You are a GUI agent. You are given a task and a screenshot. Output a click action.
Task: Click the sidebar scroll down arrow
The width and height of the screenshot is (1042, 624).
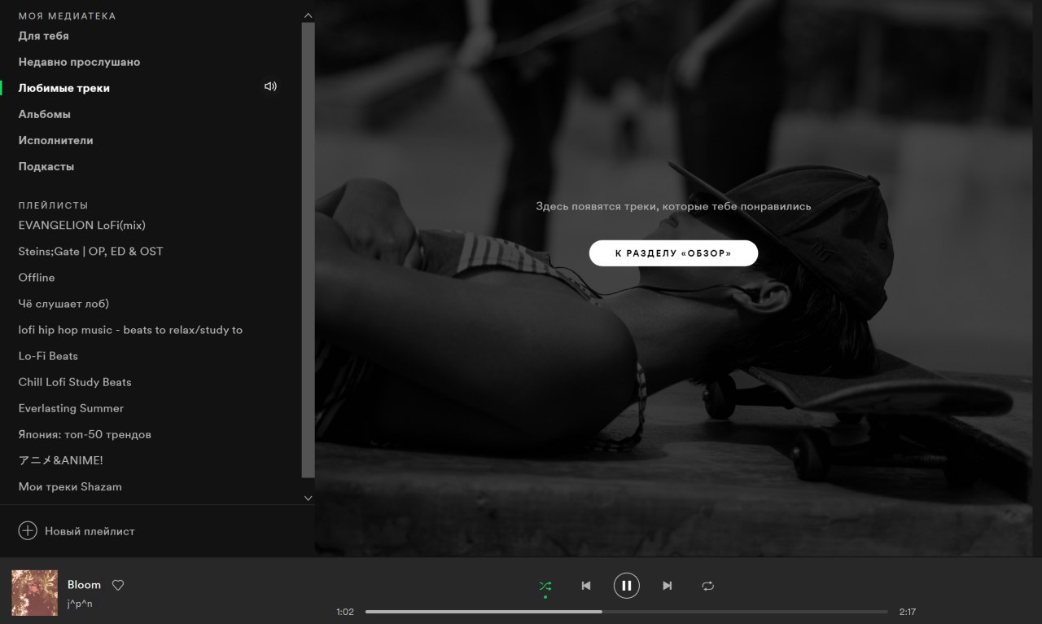(308, 498)
